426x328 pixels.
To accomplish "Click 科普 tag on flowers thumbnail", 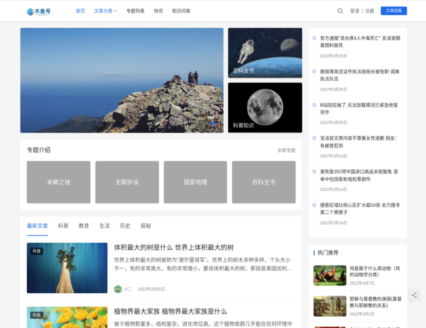I will click(37, 315).
